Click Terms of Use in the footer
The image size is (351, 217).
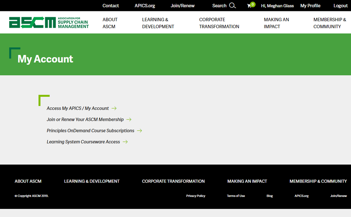(236, 196)
